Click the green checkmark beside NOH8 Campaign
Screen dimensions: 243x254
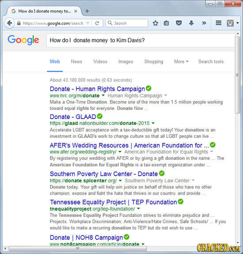(126, 237)
